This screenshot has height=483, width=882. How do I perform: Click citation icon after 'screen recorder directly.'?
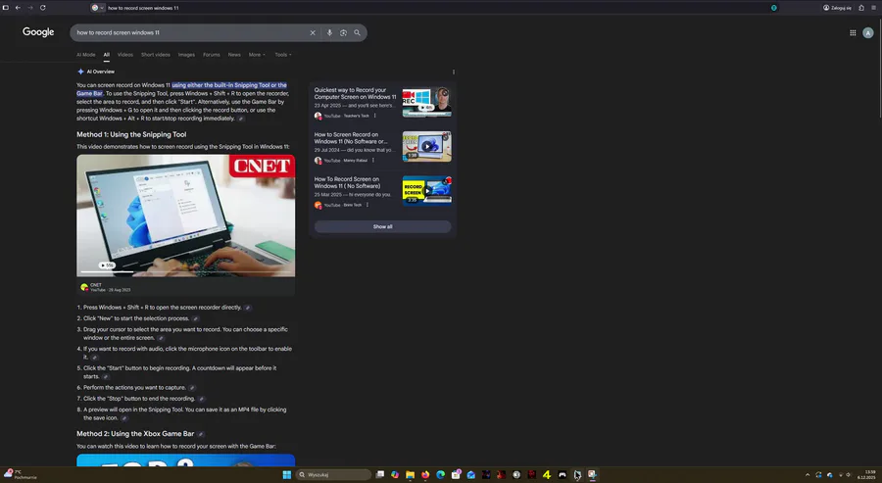click(248, 308)
